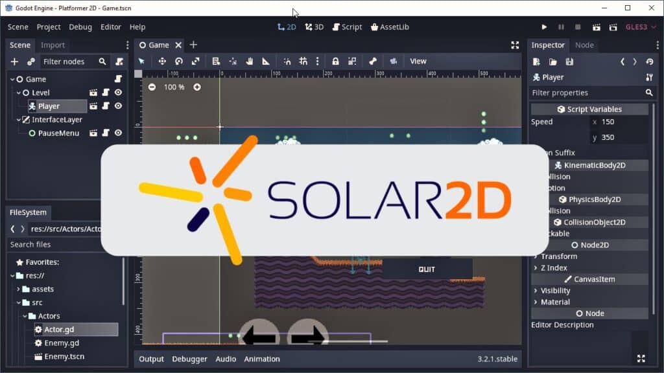This screenshot has width=664, height=373.
Task: Switch to the Import dock tab
Action: [x=53, y=45]
